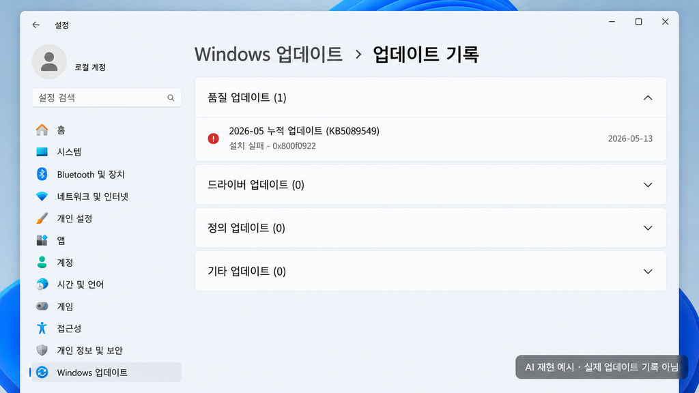Select the Windows Update sync icon
Viewport: 699px width, 393px height.
42,372
